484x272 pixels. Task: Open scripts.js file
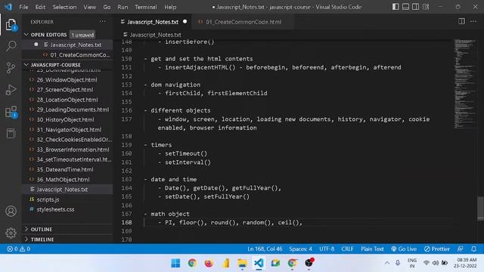tap(67, 199)
